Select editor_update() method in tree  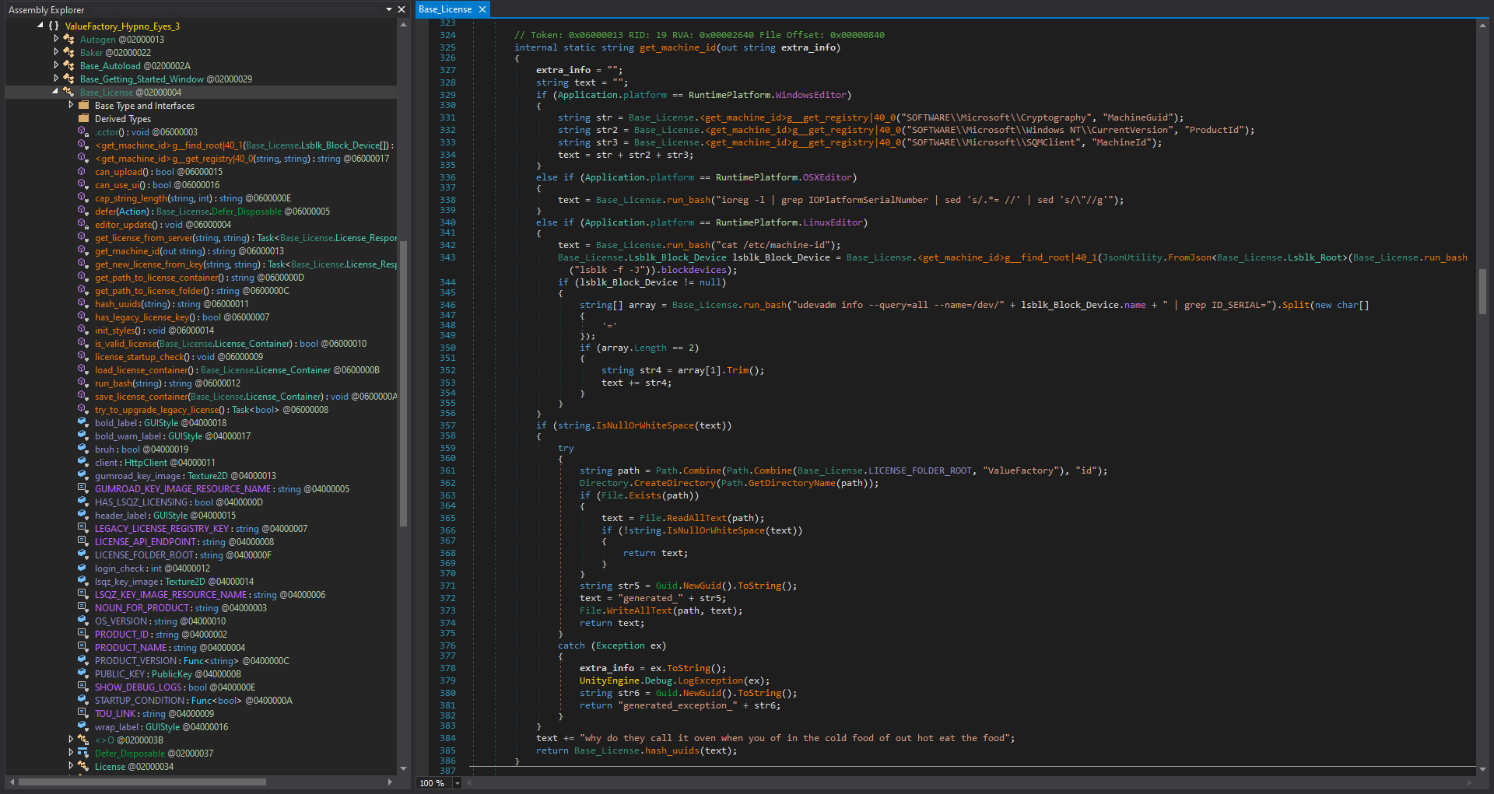pos(163,225)
